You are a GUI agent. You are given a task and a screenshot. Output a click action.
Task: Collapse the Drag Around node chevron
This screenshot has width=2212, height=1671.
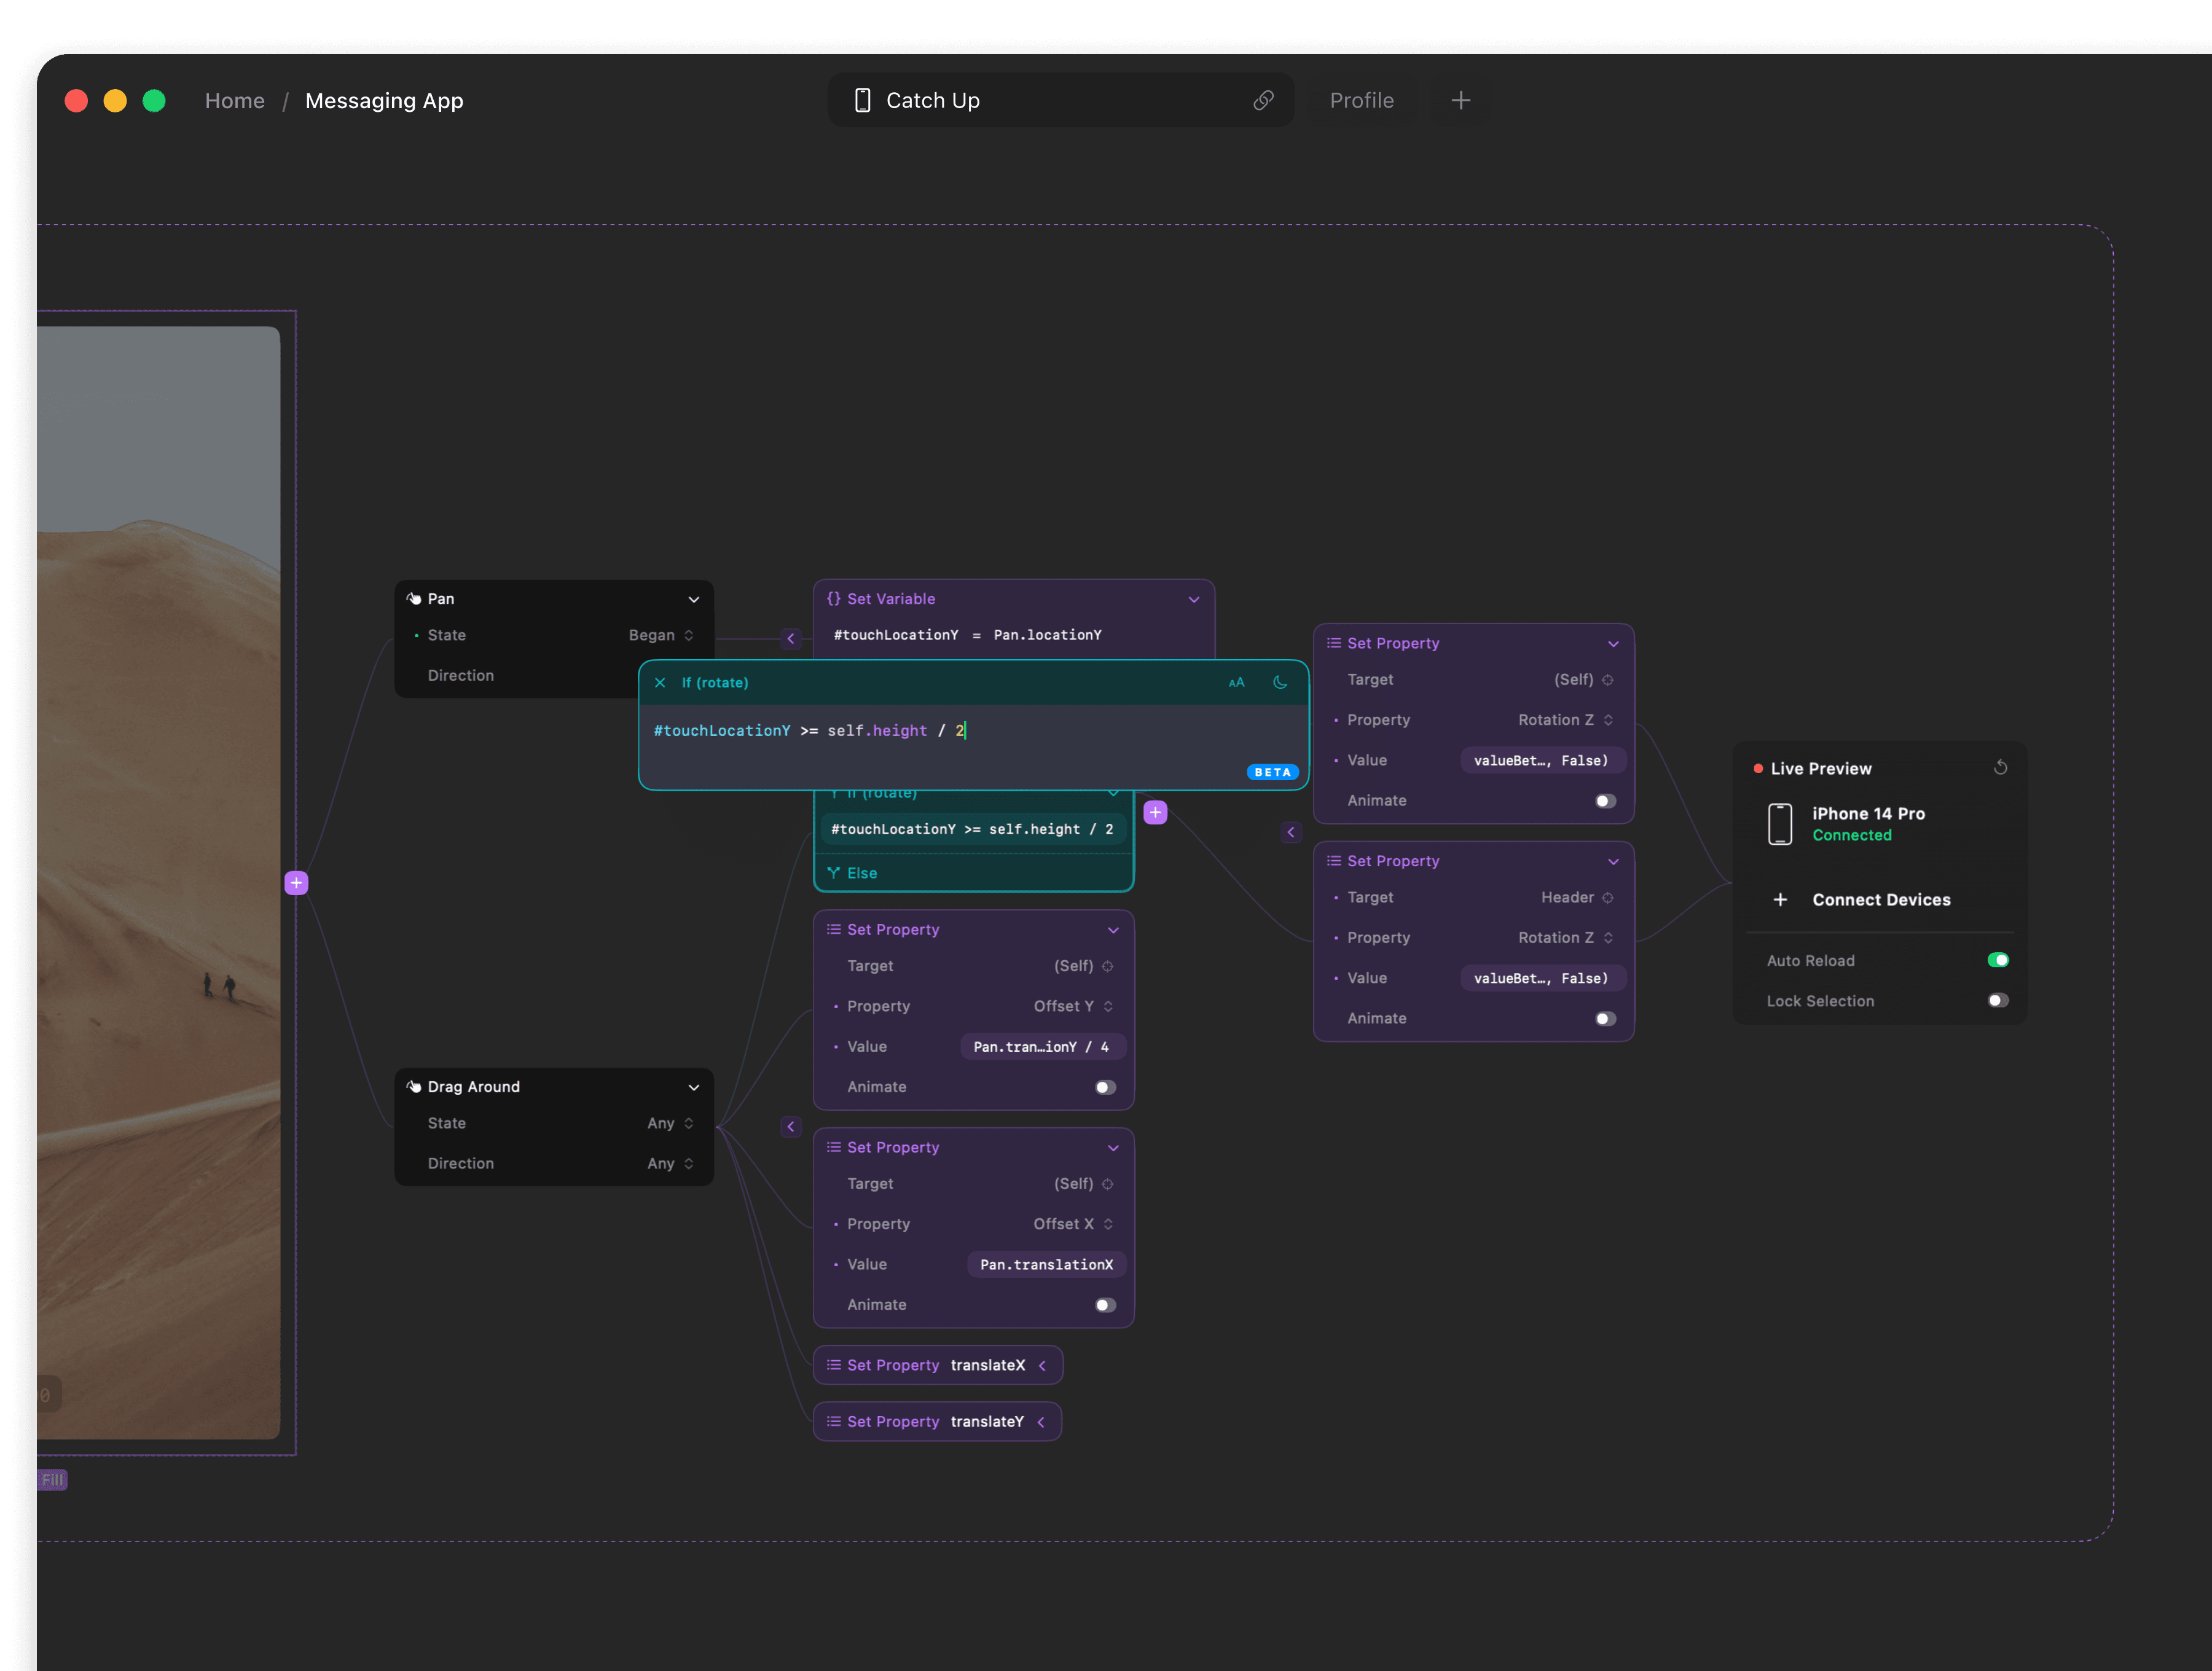[693, 1087]
